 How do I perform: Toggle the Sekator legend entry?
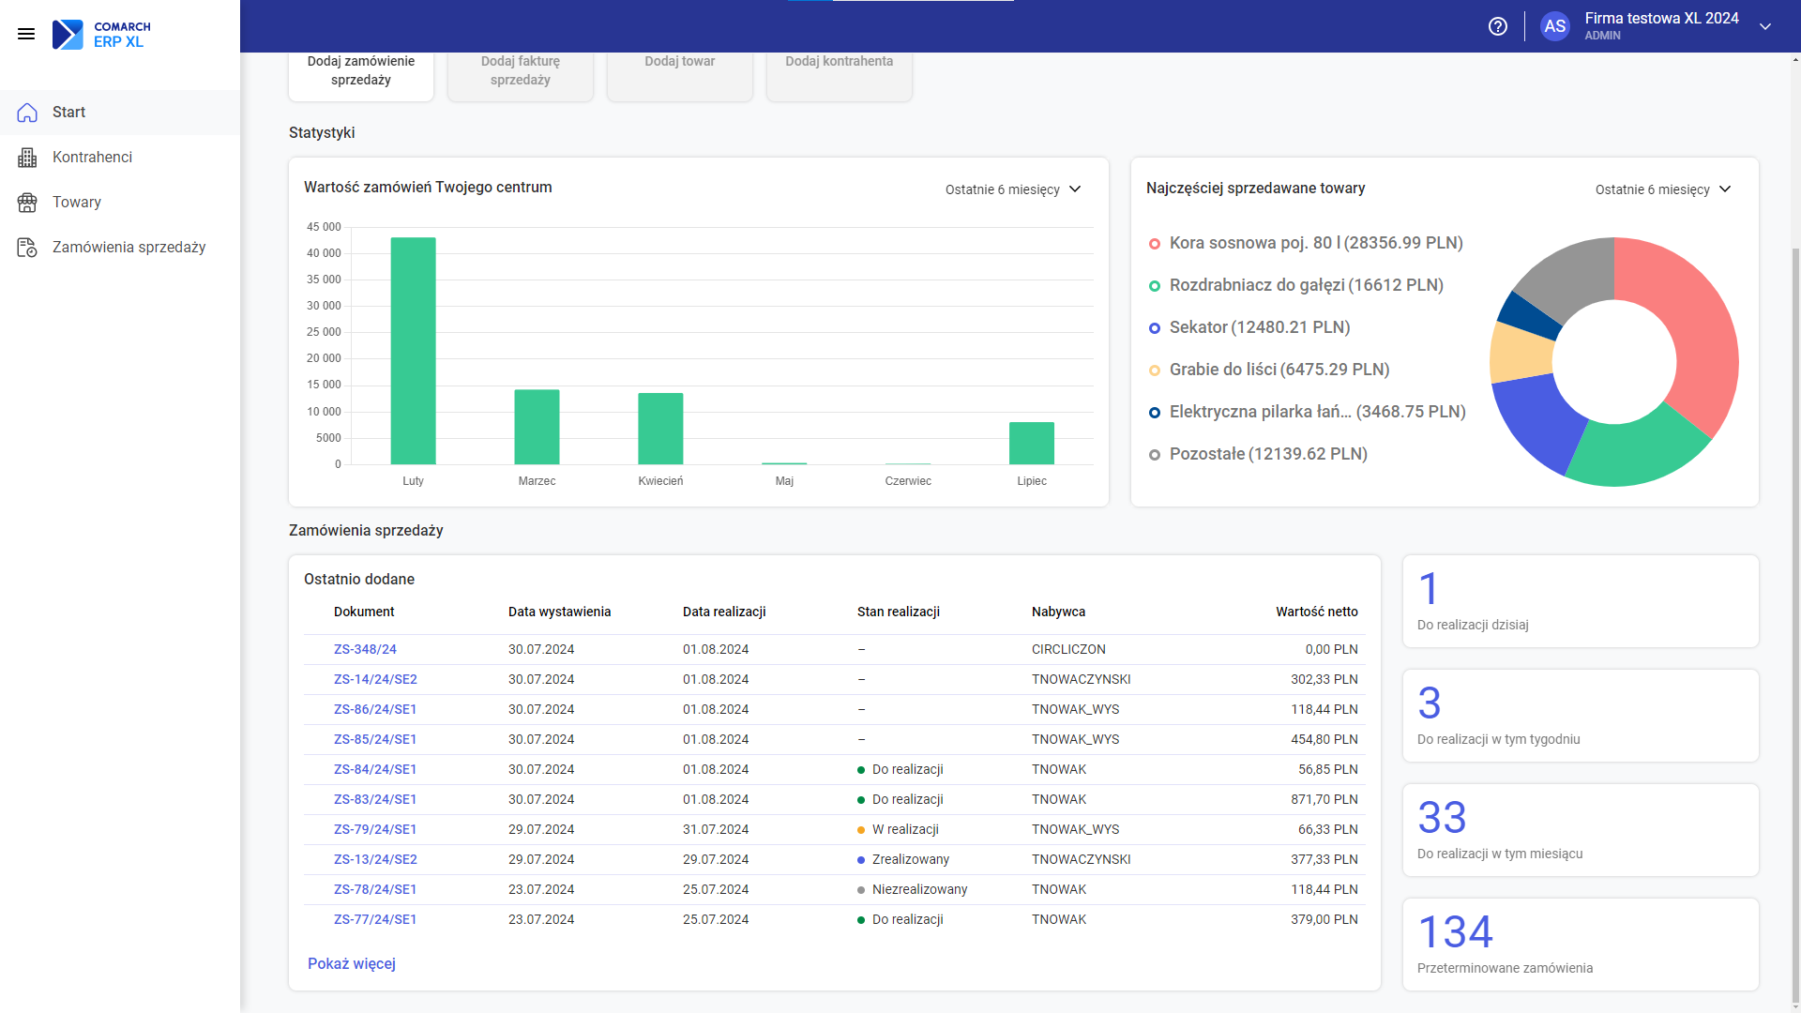point(1260,327)
